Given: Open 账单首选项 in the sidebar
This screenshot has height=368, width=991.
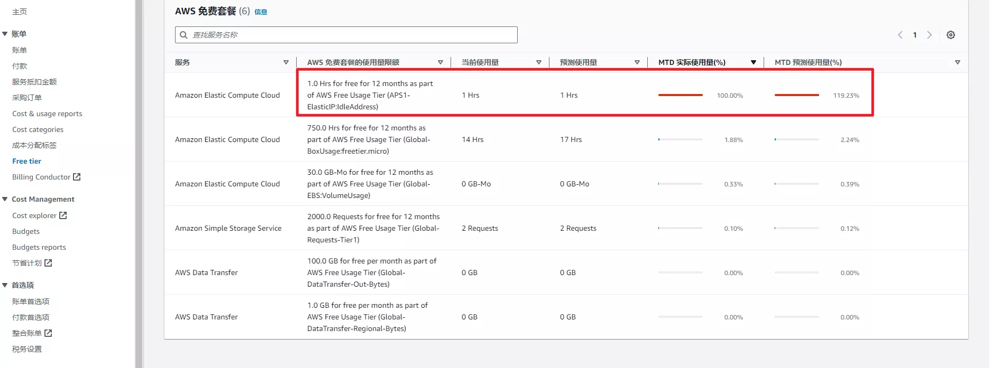Looking at the screenshot, I should pyautogui.click(x=31, y=301).
